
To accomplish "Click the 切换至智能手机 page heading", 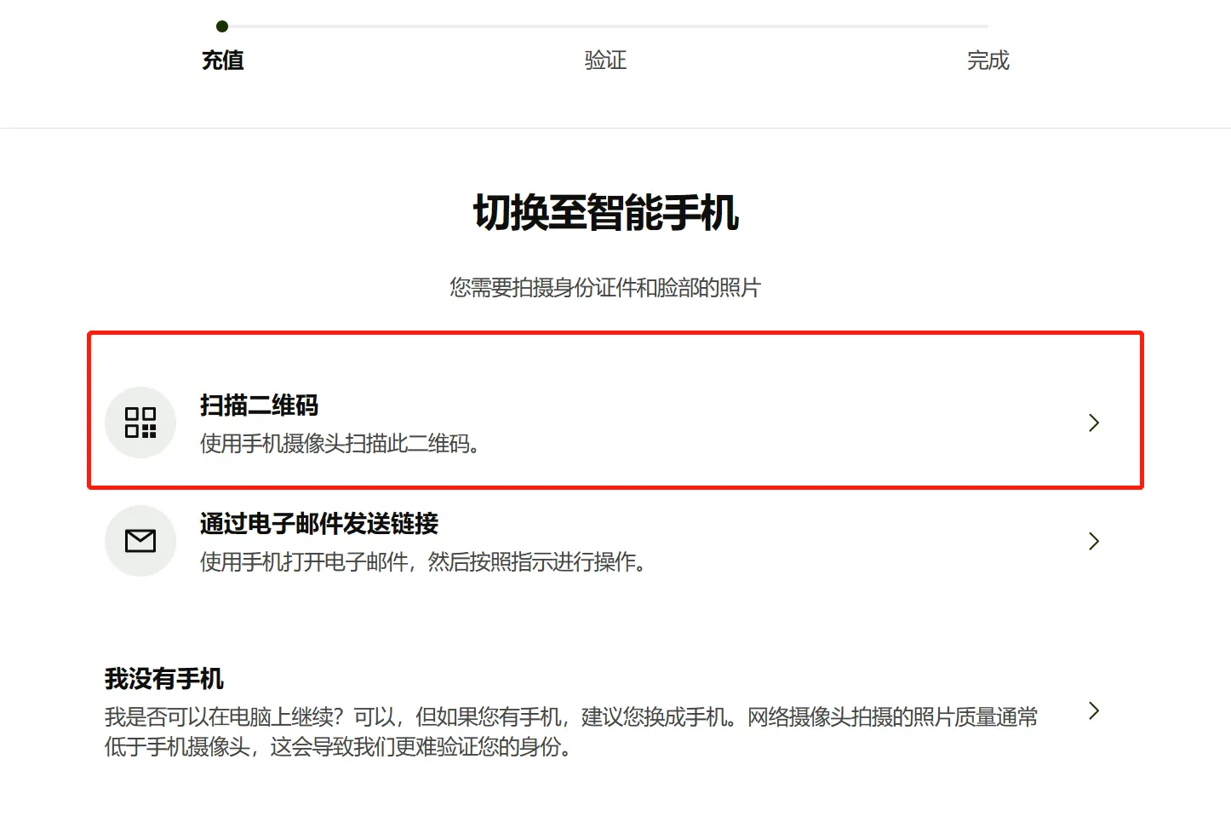I will coord(605,213).
